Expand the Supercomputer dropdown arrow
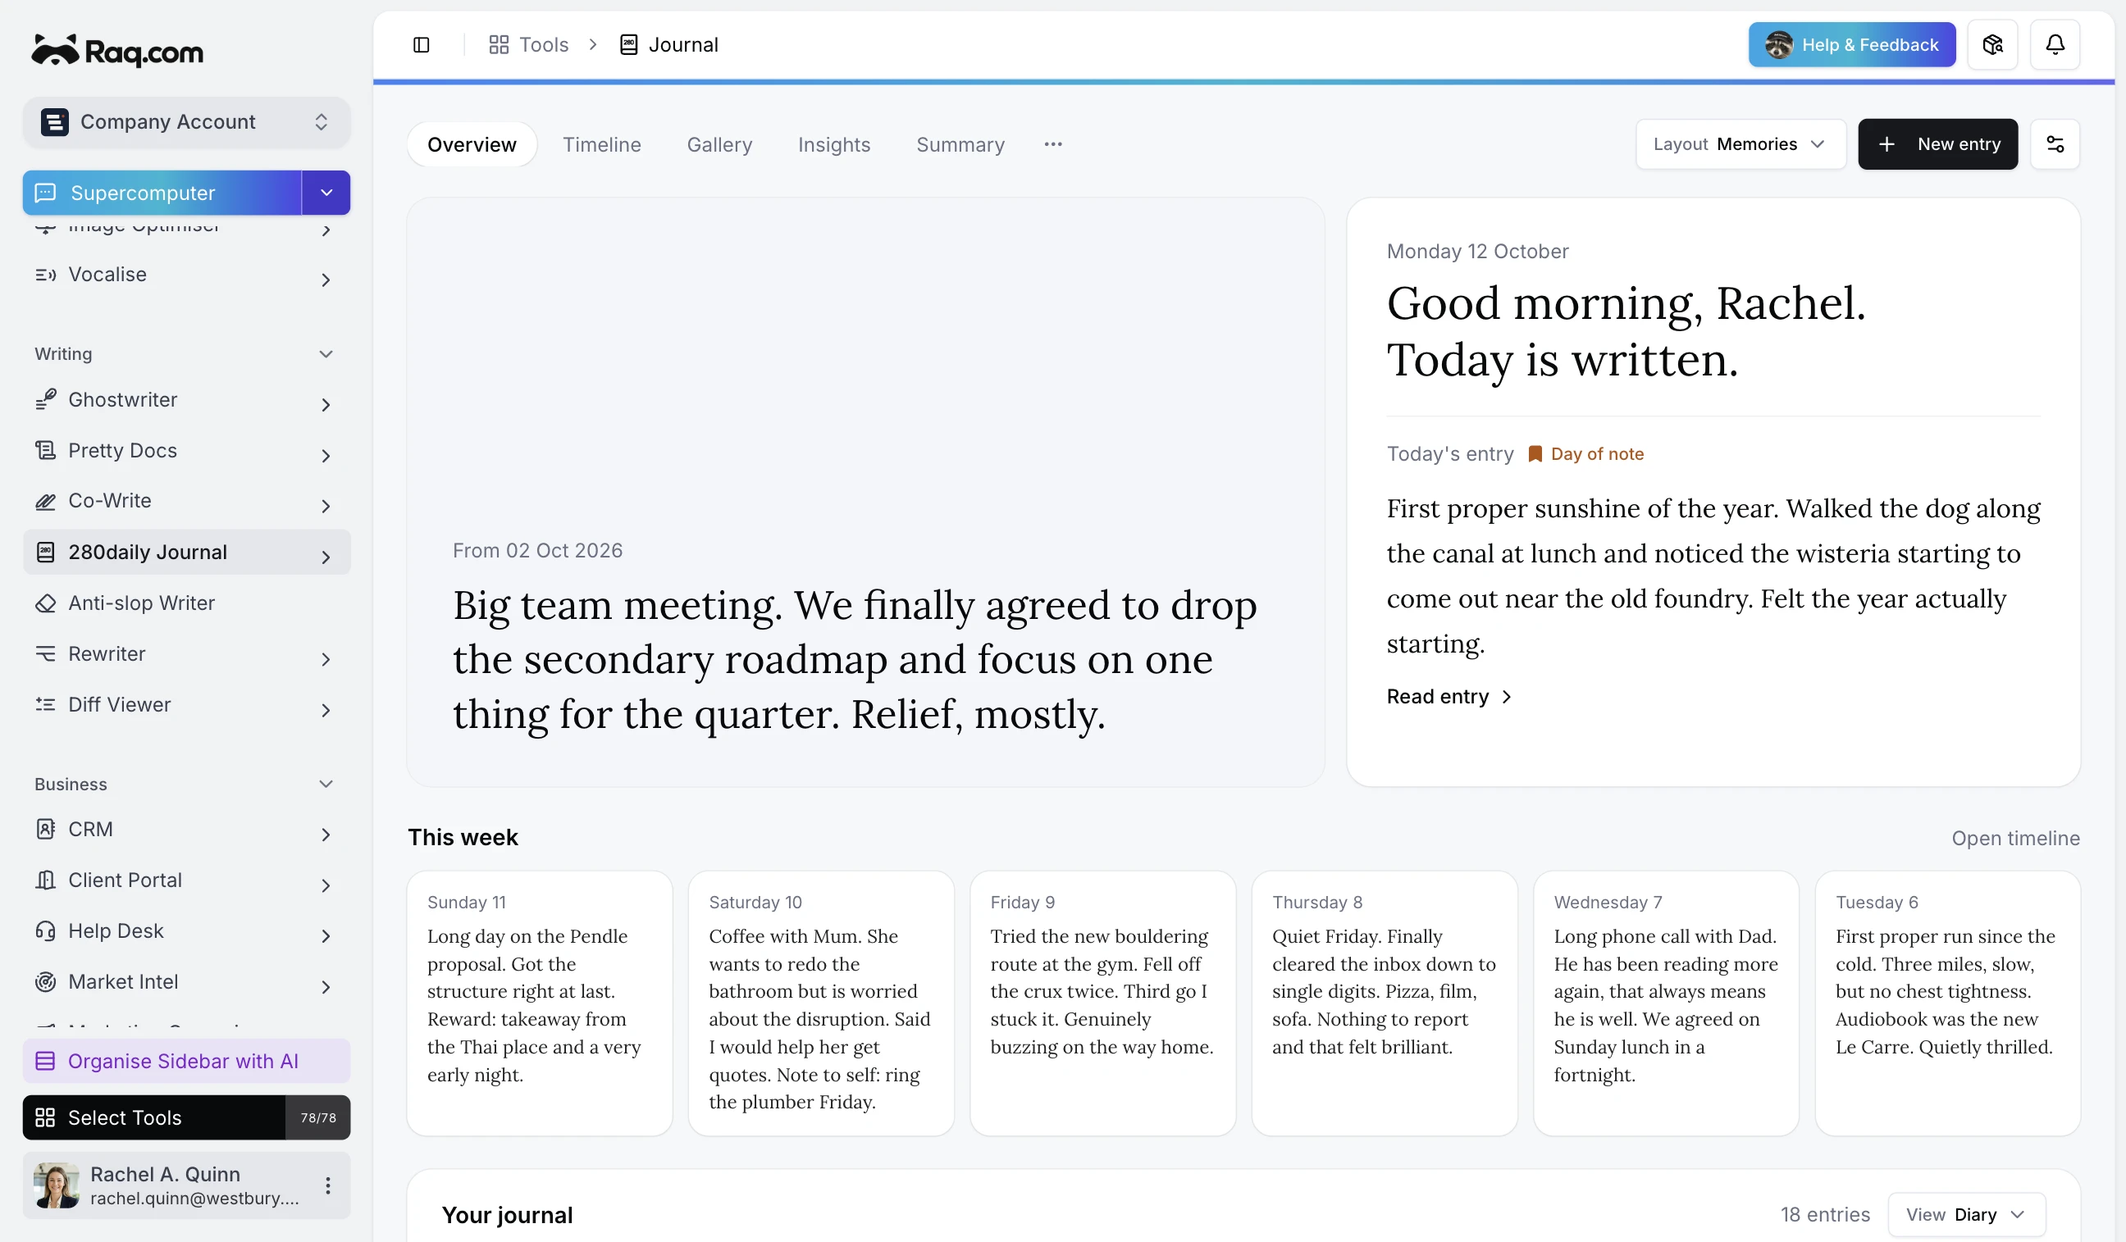 326,193
